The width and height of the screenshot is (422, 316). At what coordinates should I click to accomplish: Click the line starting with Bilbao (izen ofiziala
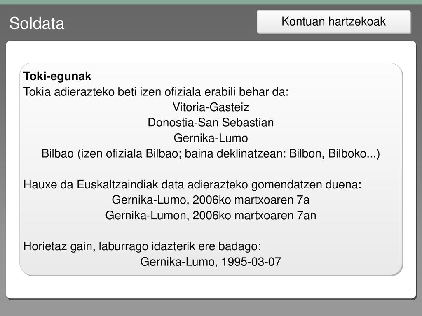pyautogui.click(x=211, y=154)
